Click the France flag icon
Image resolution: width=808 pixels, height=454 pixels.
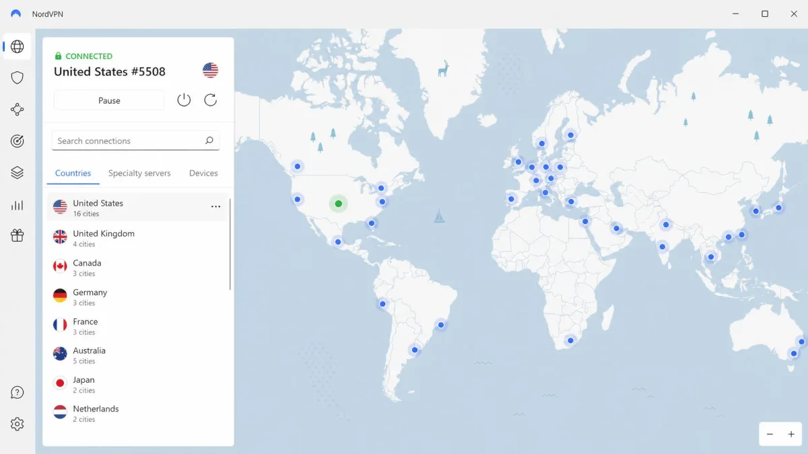tap(60, 325)
